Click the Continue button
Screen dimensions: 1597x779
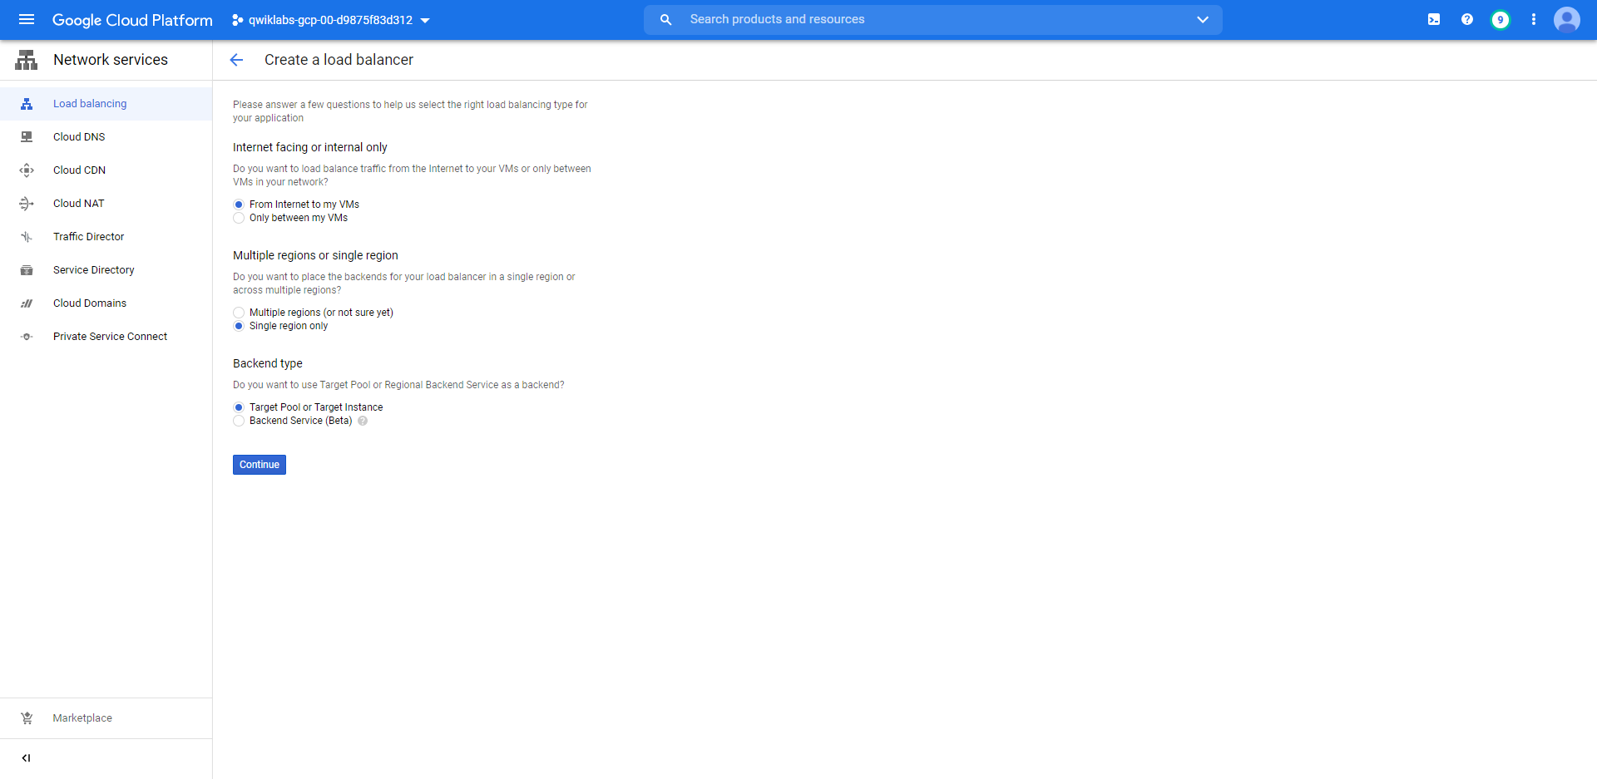click(260, 465)
